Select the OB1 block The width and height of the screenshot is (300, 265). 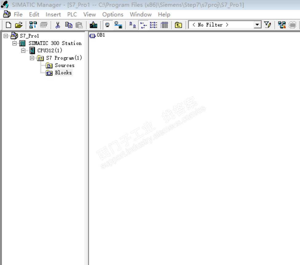coord(101,35)
